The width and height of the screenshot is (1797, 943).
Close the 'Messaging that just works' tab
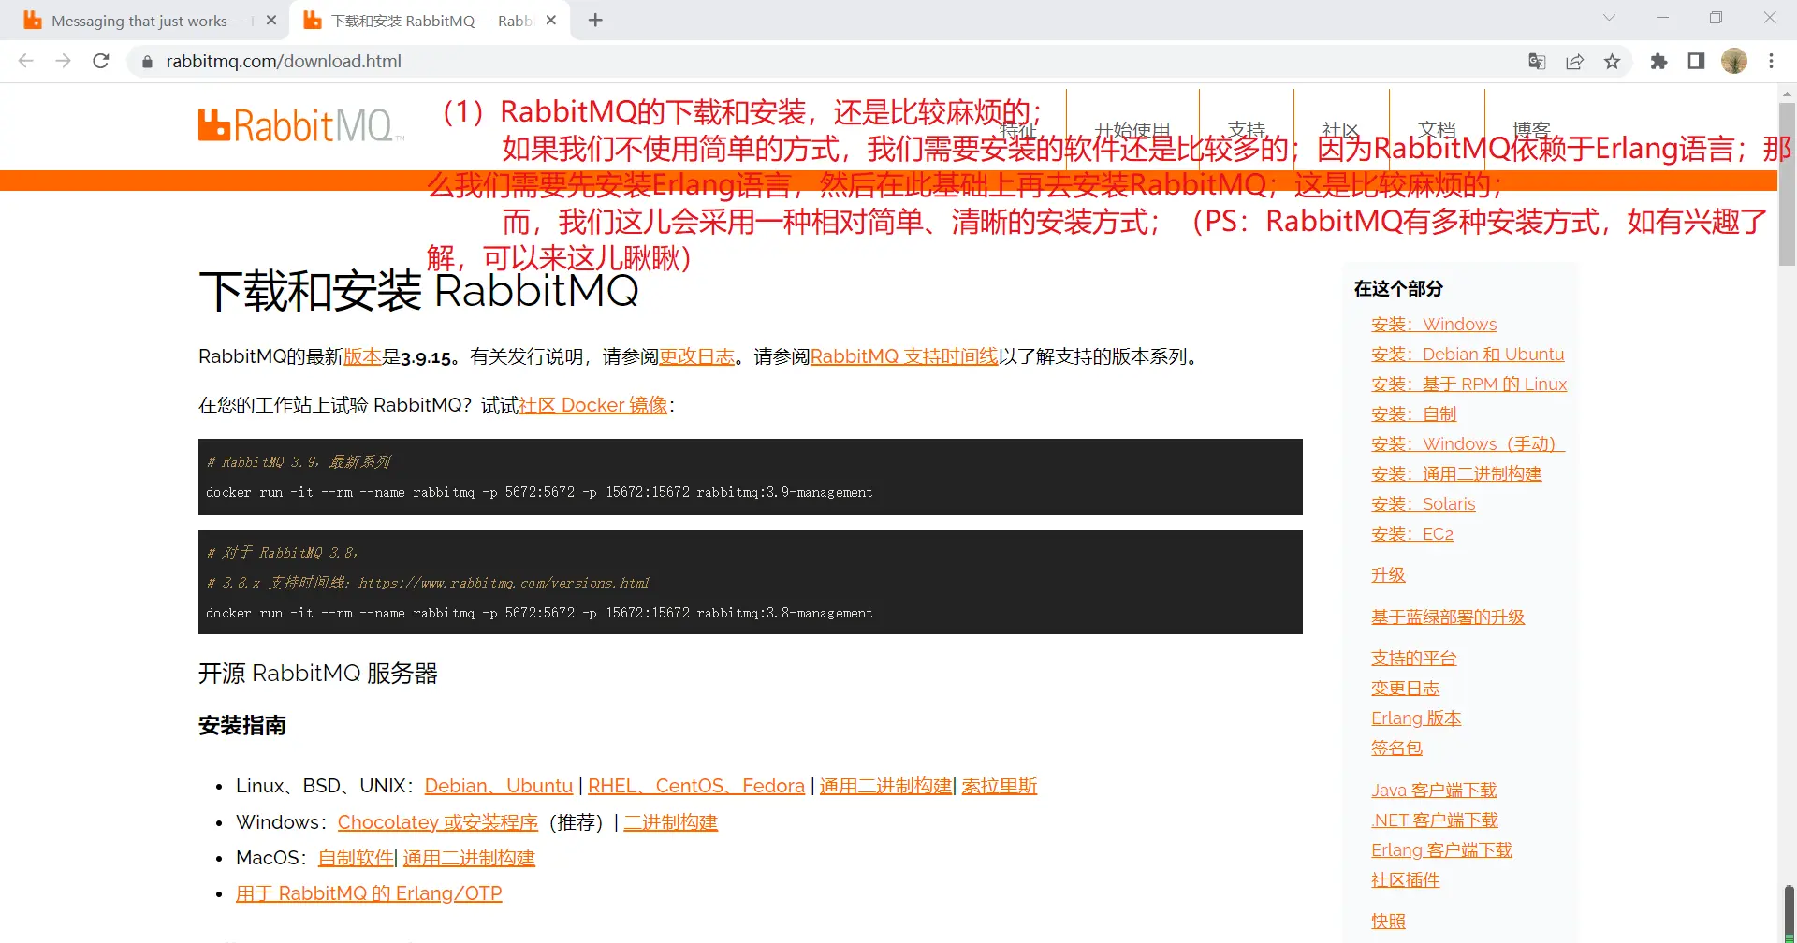coord(271,20)
